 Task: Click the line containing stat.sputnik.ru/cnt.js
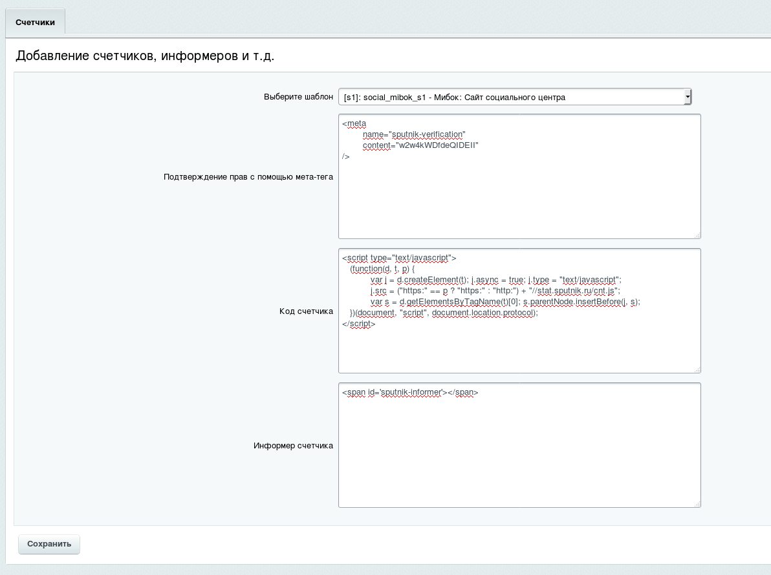tap(495, 291)
